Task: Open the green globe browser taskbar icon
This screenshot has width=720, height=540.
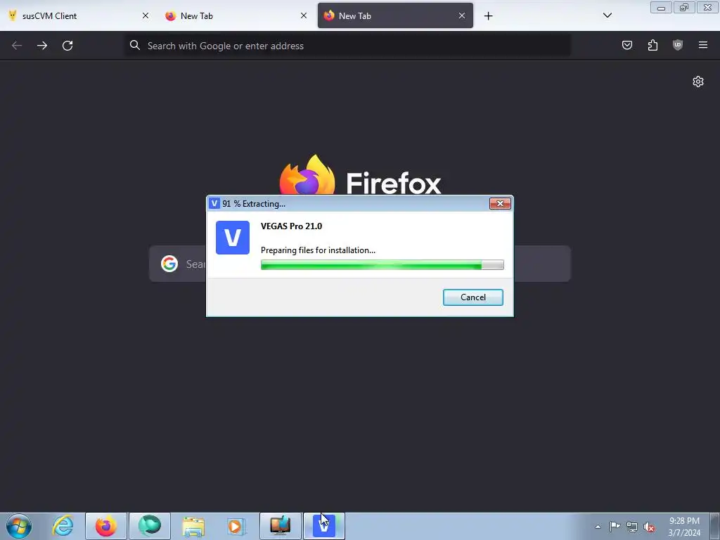Action: 150,526
